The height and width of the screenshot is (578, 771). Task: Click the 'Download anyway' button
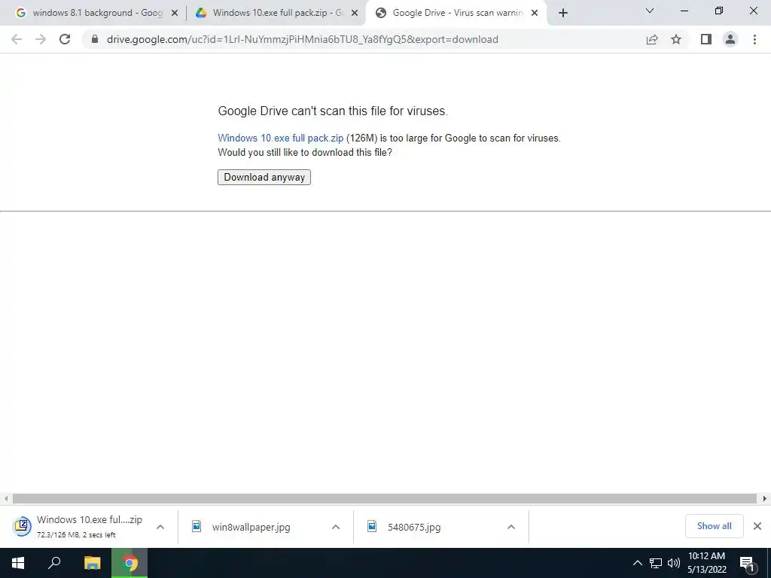click(264, 177)
